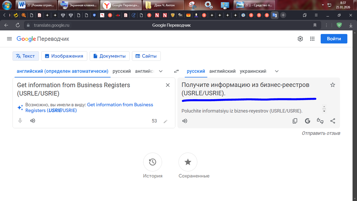The image size is (357, 201).
Task: Open the Google apps grid
Action: [x=312, y=39]
